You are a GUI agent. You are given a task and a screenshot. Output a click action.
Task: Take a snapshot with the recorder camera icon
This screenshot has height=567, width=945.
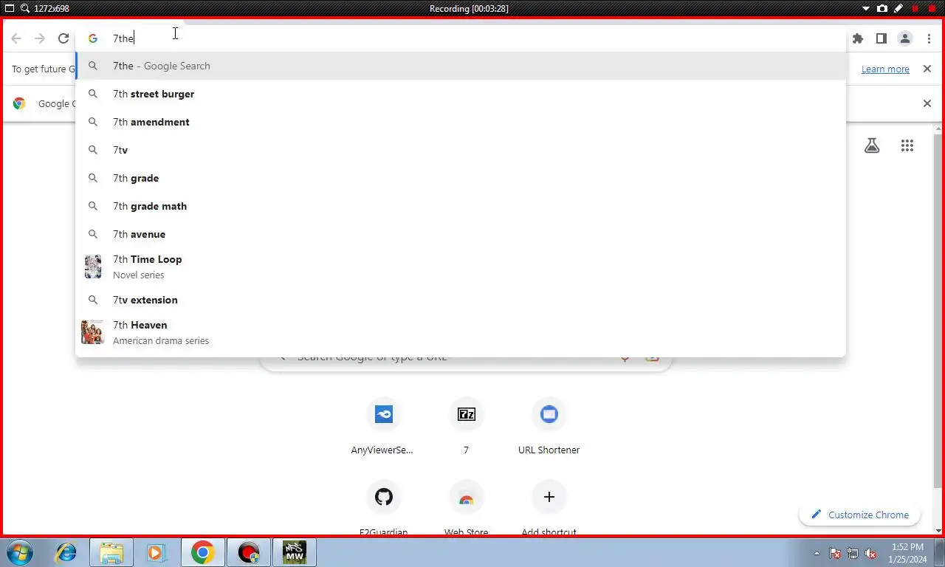point(882,8)
